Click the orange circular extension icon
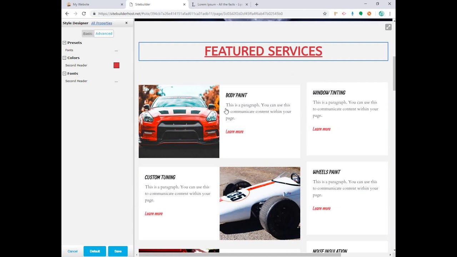 pyautogui.click(x=369, y=14)
